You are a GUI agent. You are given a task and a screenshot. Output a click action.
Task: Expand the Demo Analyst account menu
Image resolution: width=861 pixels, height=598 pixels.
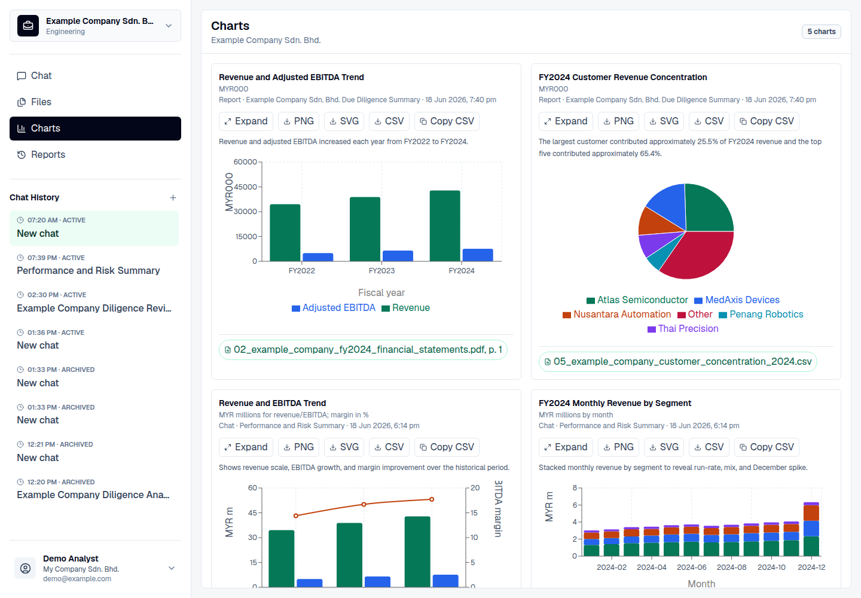point(172,568)
